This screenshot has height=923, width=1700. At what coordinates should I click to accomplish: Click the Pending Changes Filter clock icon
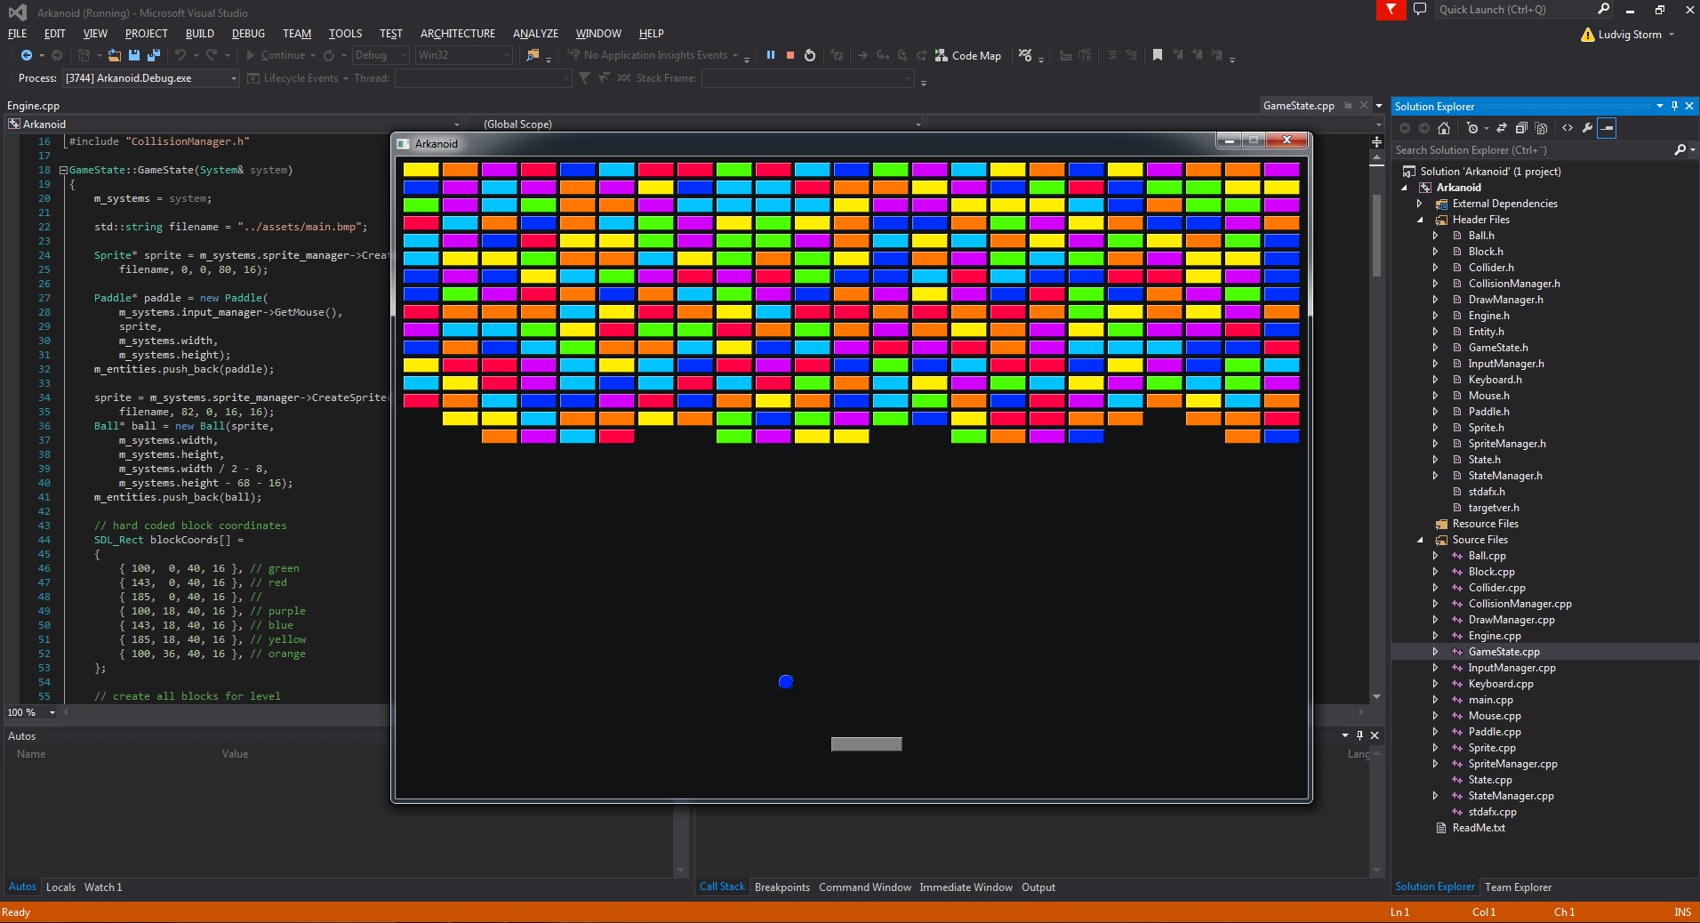(1472, 128)
